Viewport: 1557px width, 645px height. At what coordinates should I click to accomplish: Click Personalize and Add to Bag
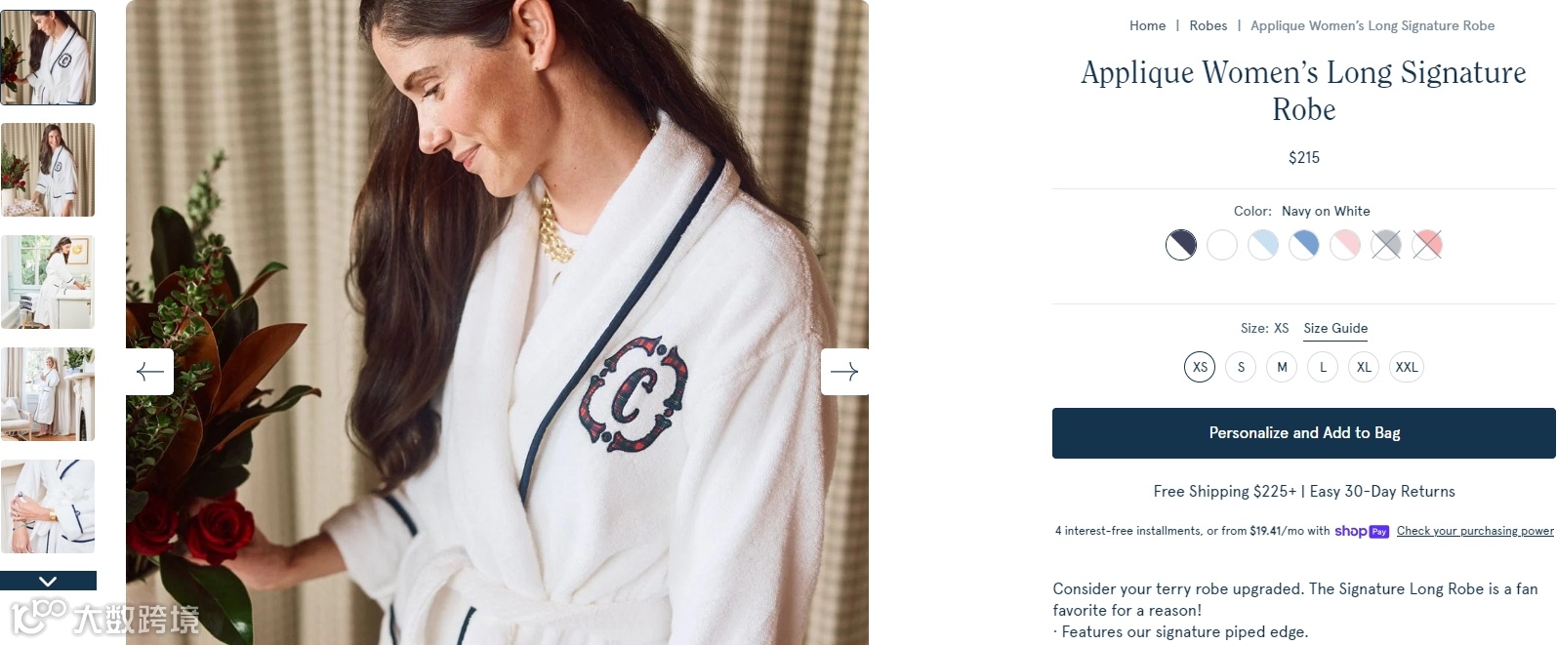click(x=1304, y=433)
